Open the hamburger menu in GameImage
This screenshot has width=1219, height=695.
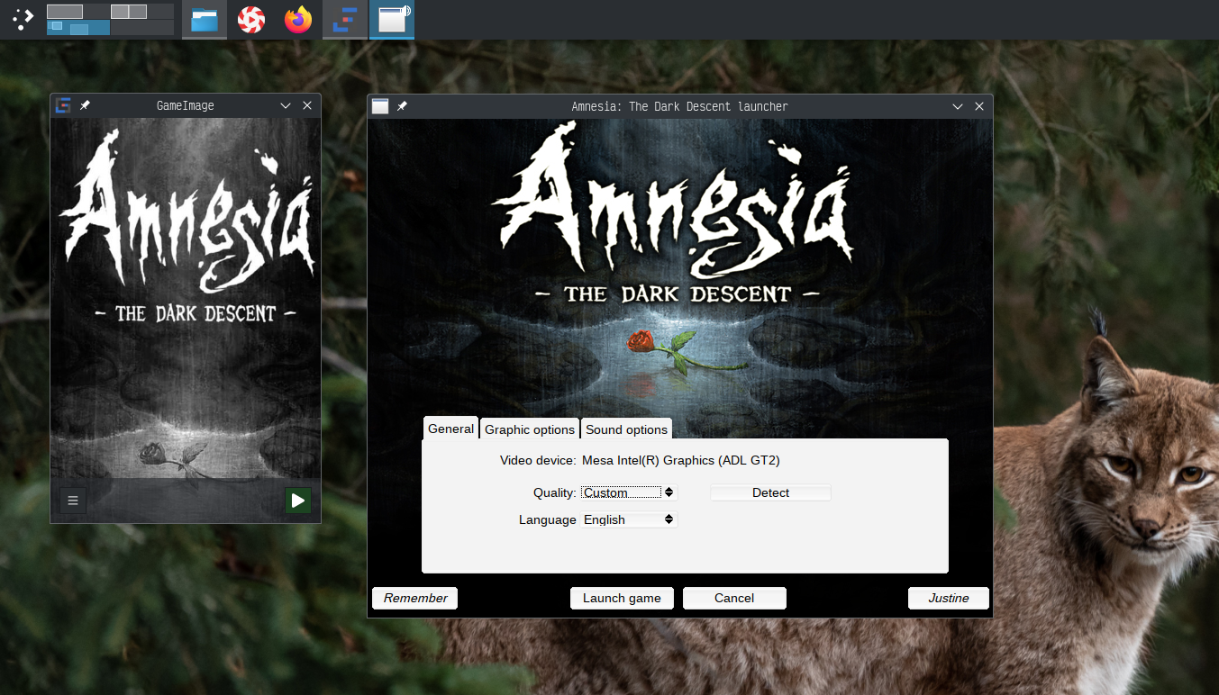point(73,501)
